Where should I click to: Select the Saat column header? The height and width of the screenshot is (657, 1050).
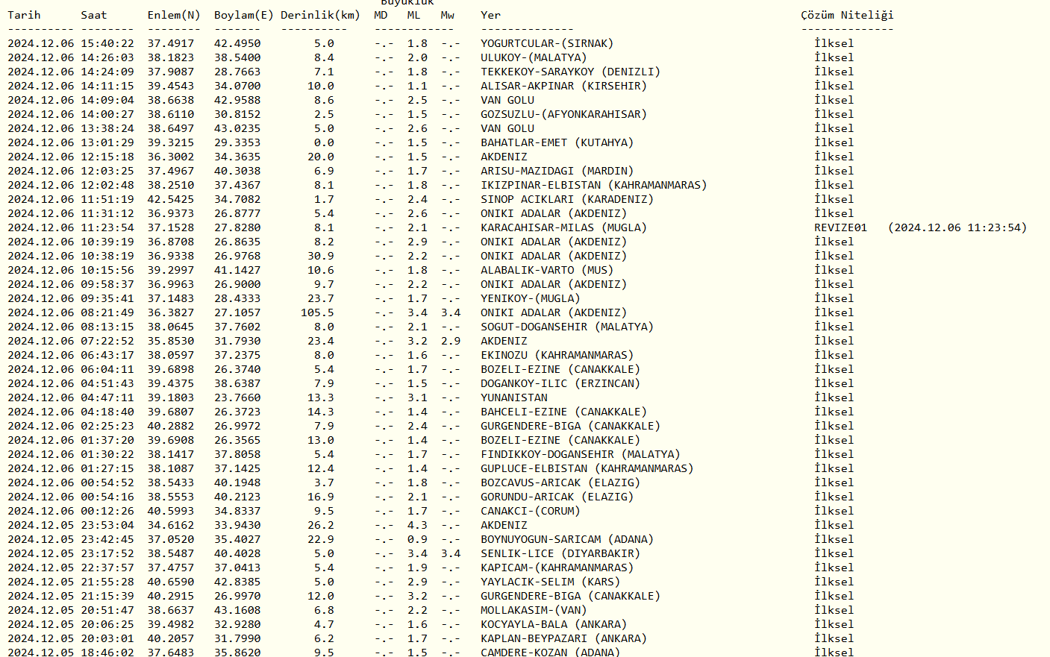pos(94,15)
